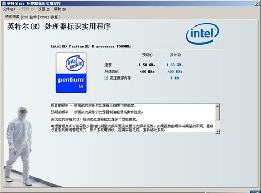Screen dimensions: 261x193
Task: Open the 文件 menu
Action: 8,9
